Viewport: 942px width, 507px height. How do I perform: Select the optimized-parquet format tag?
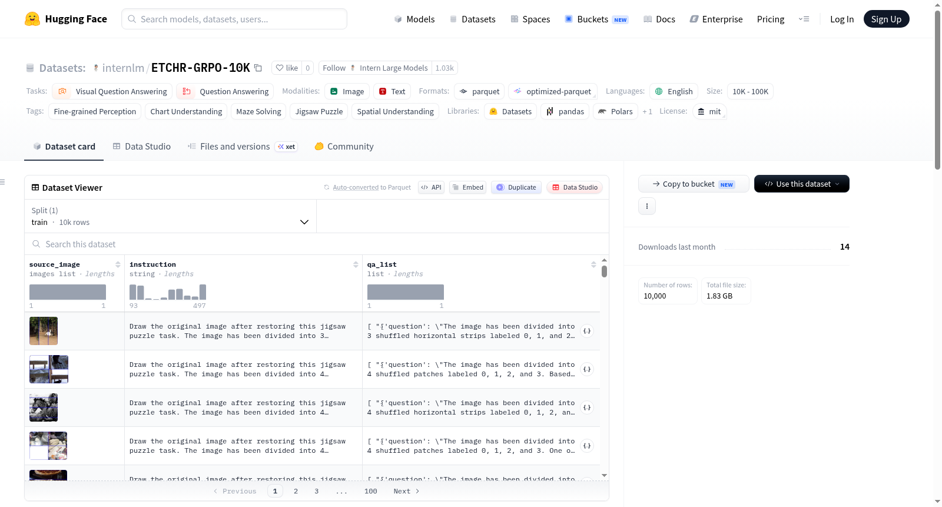[553, 91]
